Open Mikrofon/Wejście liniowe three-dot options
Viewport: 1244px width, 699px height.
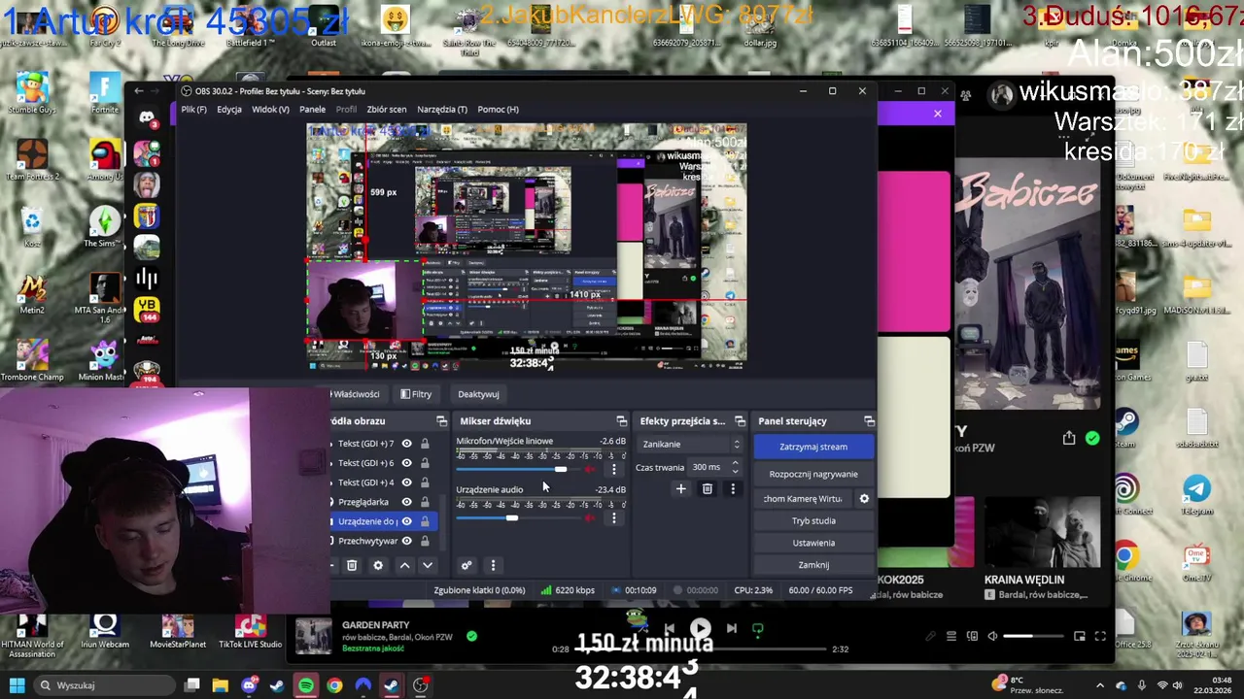[x=613, y=470]
